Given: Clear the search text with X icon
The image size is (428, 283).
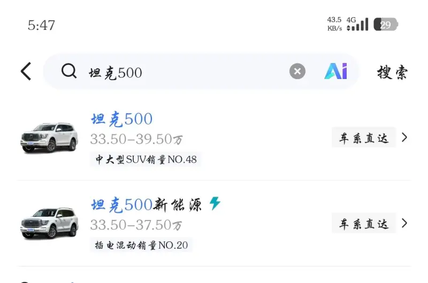Looking at the screenshot, I should tap(297, 71).
